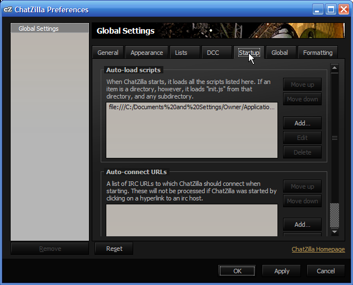Viewport: 353px width, 285px height.
Task: Select the file:///C:/Documents script entry
Action: [x=191, y=107]
